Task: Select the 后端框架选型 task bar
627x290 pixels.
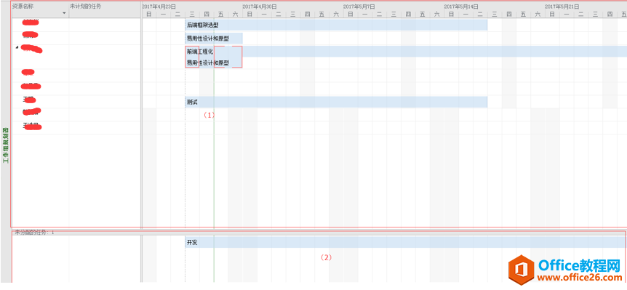Action: coord(336,25)
